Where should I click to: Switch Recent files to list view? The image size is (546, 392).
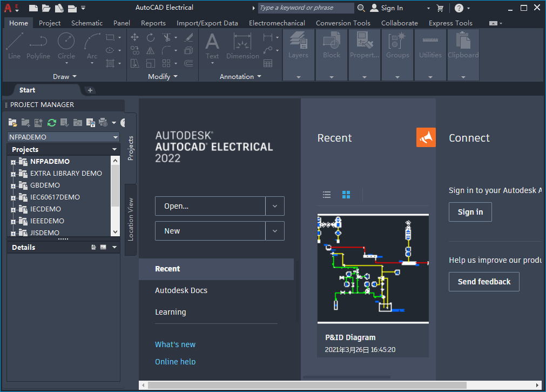coord(327,195)
